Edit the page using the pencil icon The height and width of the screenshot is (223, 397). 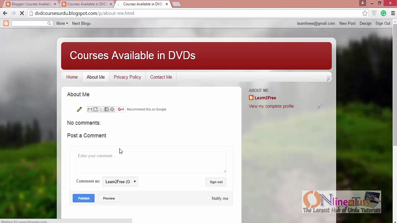[79, 109]
